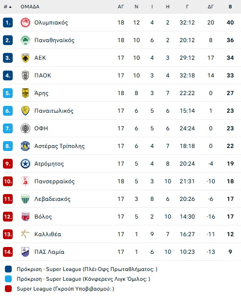Click the Παναθηναϊκός green shamrock crest
Screen dimensions: 241x296
pos(25,40)
